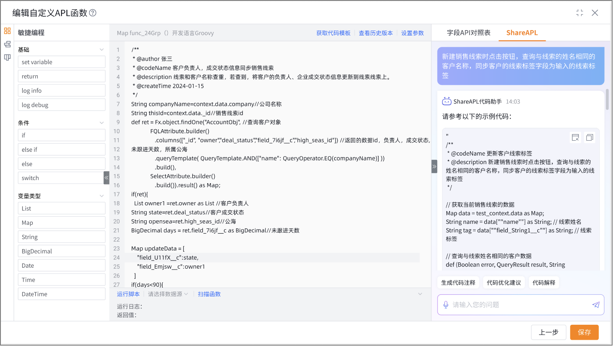Insert the set variable snippet
This screenshot has height=346, width=613.
pos(62,62)
